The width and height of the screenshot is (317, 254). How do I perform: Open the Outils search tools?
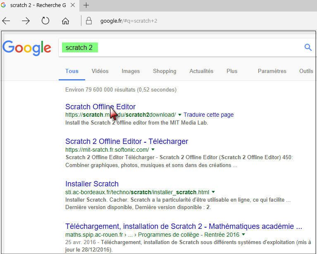[x=306, y=71]
